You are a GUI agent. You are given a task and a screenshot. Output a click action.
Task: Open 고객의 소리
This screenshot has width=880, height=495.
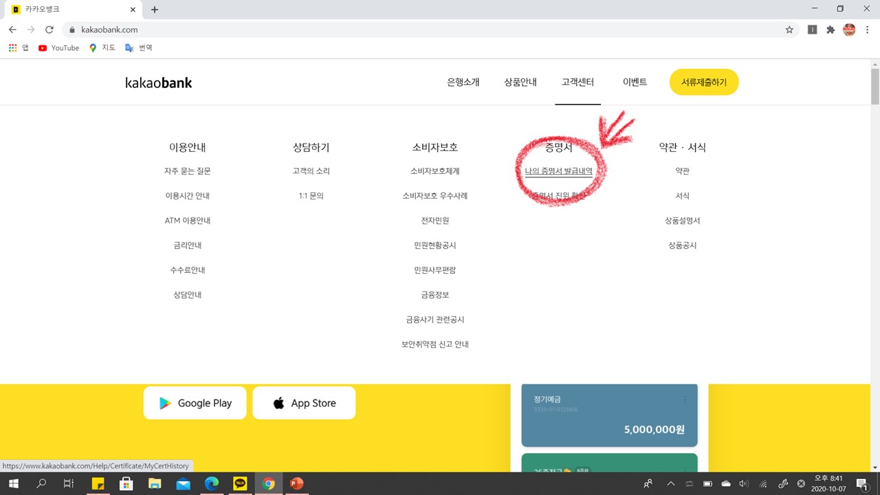(x=311, y=171)
